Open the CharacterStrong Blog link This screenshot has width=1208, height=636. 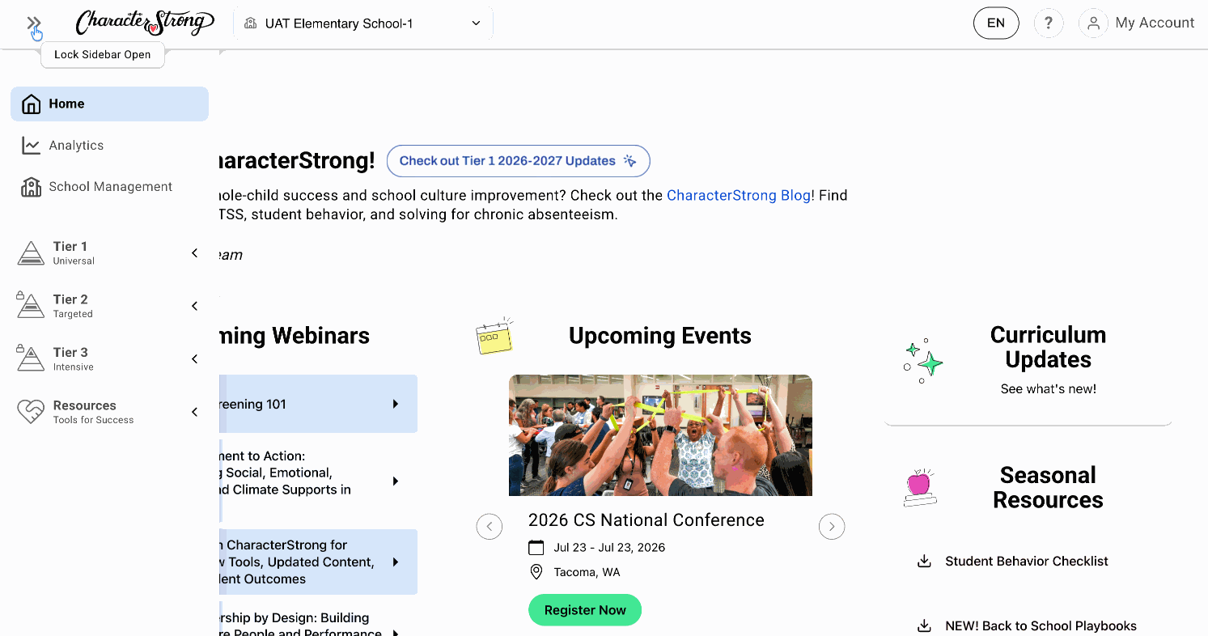coord(738,196)
